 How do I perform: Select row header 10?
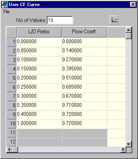click(x=11, y=124)
